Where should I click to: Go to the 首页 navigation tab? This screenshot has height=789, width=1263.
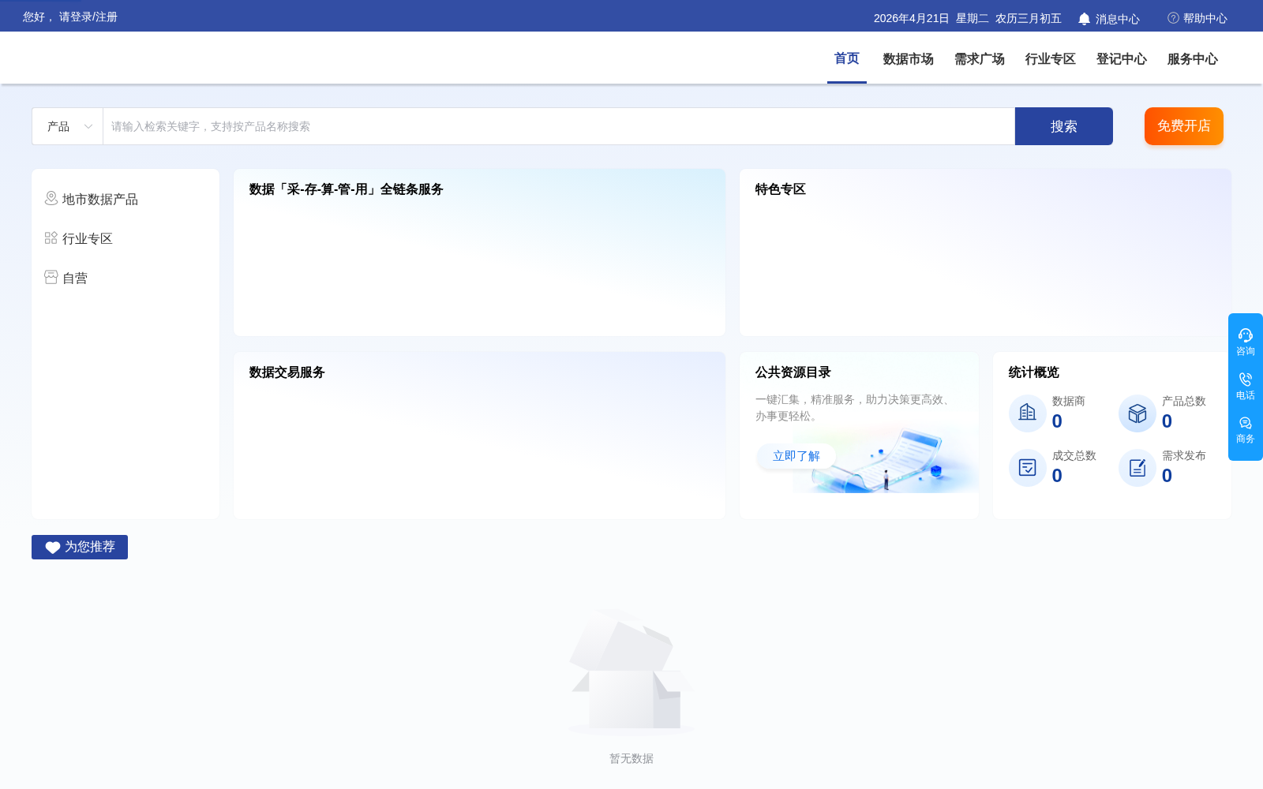847,58
